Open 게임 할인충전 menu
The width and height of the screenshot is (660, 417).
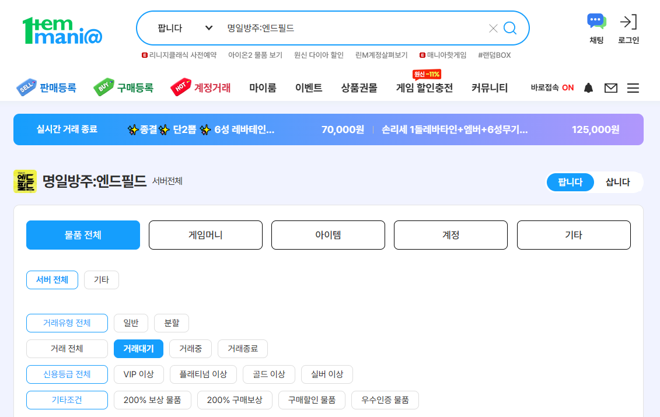[x=424, y=88]
